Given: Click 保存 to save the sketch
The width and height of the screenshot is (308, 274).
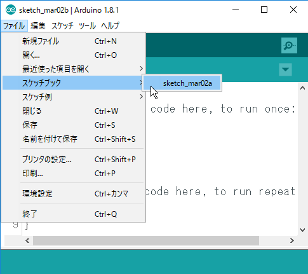Looking at the screenshot, I should pyautogui.click(x=73, y=125).
